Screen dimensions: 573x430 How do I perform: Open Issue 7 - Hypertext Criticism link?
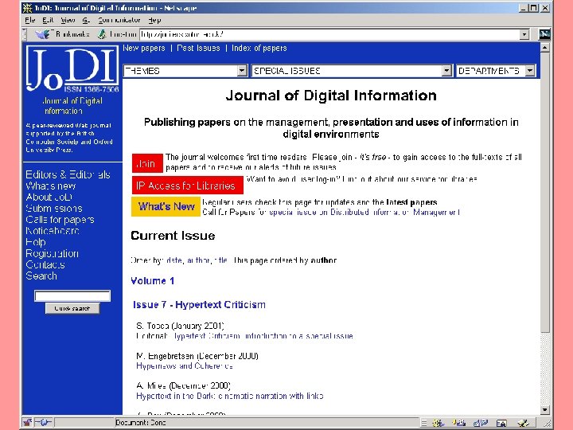pos(199,304)
